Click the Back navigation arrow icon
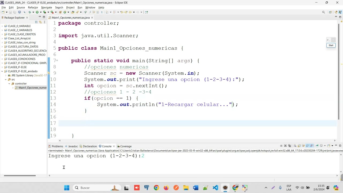Image resolution: width=343 pixels, height=193 pixels. click(x=130, y=12)
